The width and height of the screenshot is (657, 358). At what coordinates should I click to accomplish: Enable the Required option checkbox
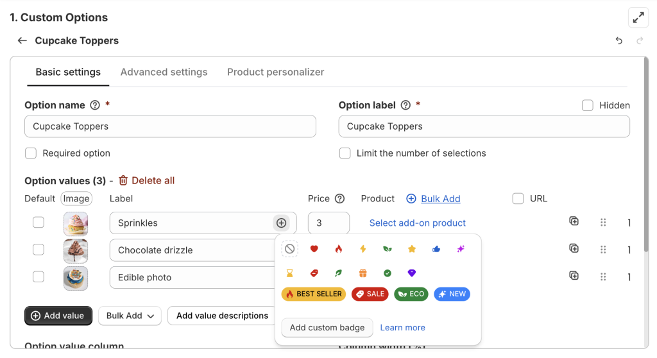point(31,153)
